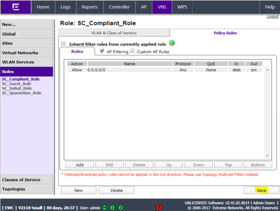This screenshot has width=280, height=211.
Task: Collapse the Roles sidebar section
Action: pos(27,72)
